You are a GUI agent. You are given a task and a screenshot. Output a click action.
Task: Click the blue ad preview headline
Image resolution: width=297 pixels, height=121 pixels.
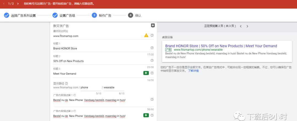tap(221, 46)
